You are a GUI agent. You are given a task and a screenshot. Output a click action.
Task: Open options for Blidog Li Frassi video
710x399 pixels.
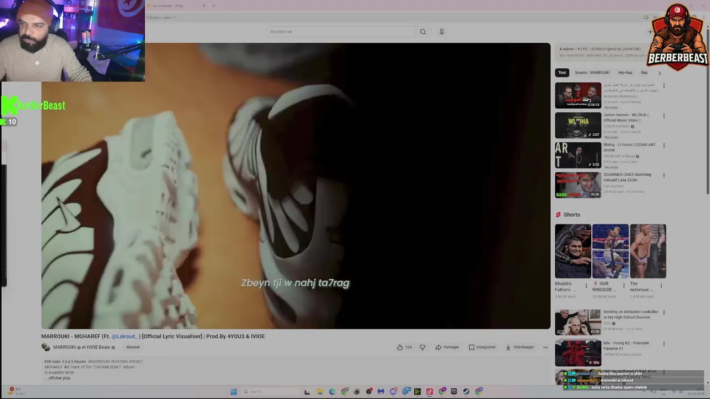click(663, 146)
